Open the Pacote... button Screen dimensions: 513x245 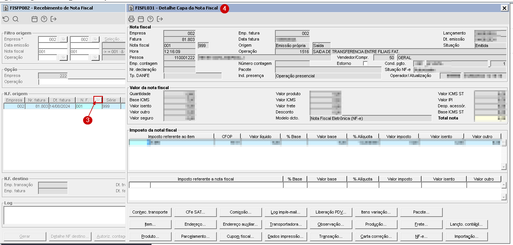click(x=421, y=212)
